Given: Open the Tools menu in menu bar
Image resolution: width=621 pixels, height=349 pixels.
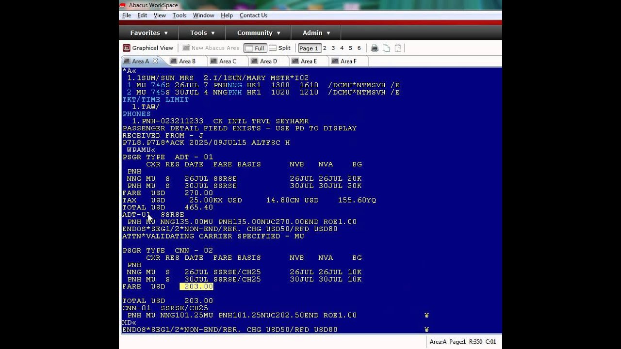Looking at the screenshot, I should coord(180,16).
